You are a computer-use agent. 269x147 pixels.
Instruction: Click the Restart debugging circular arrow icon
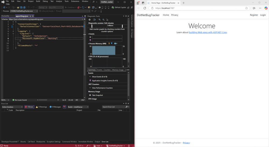83,8
